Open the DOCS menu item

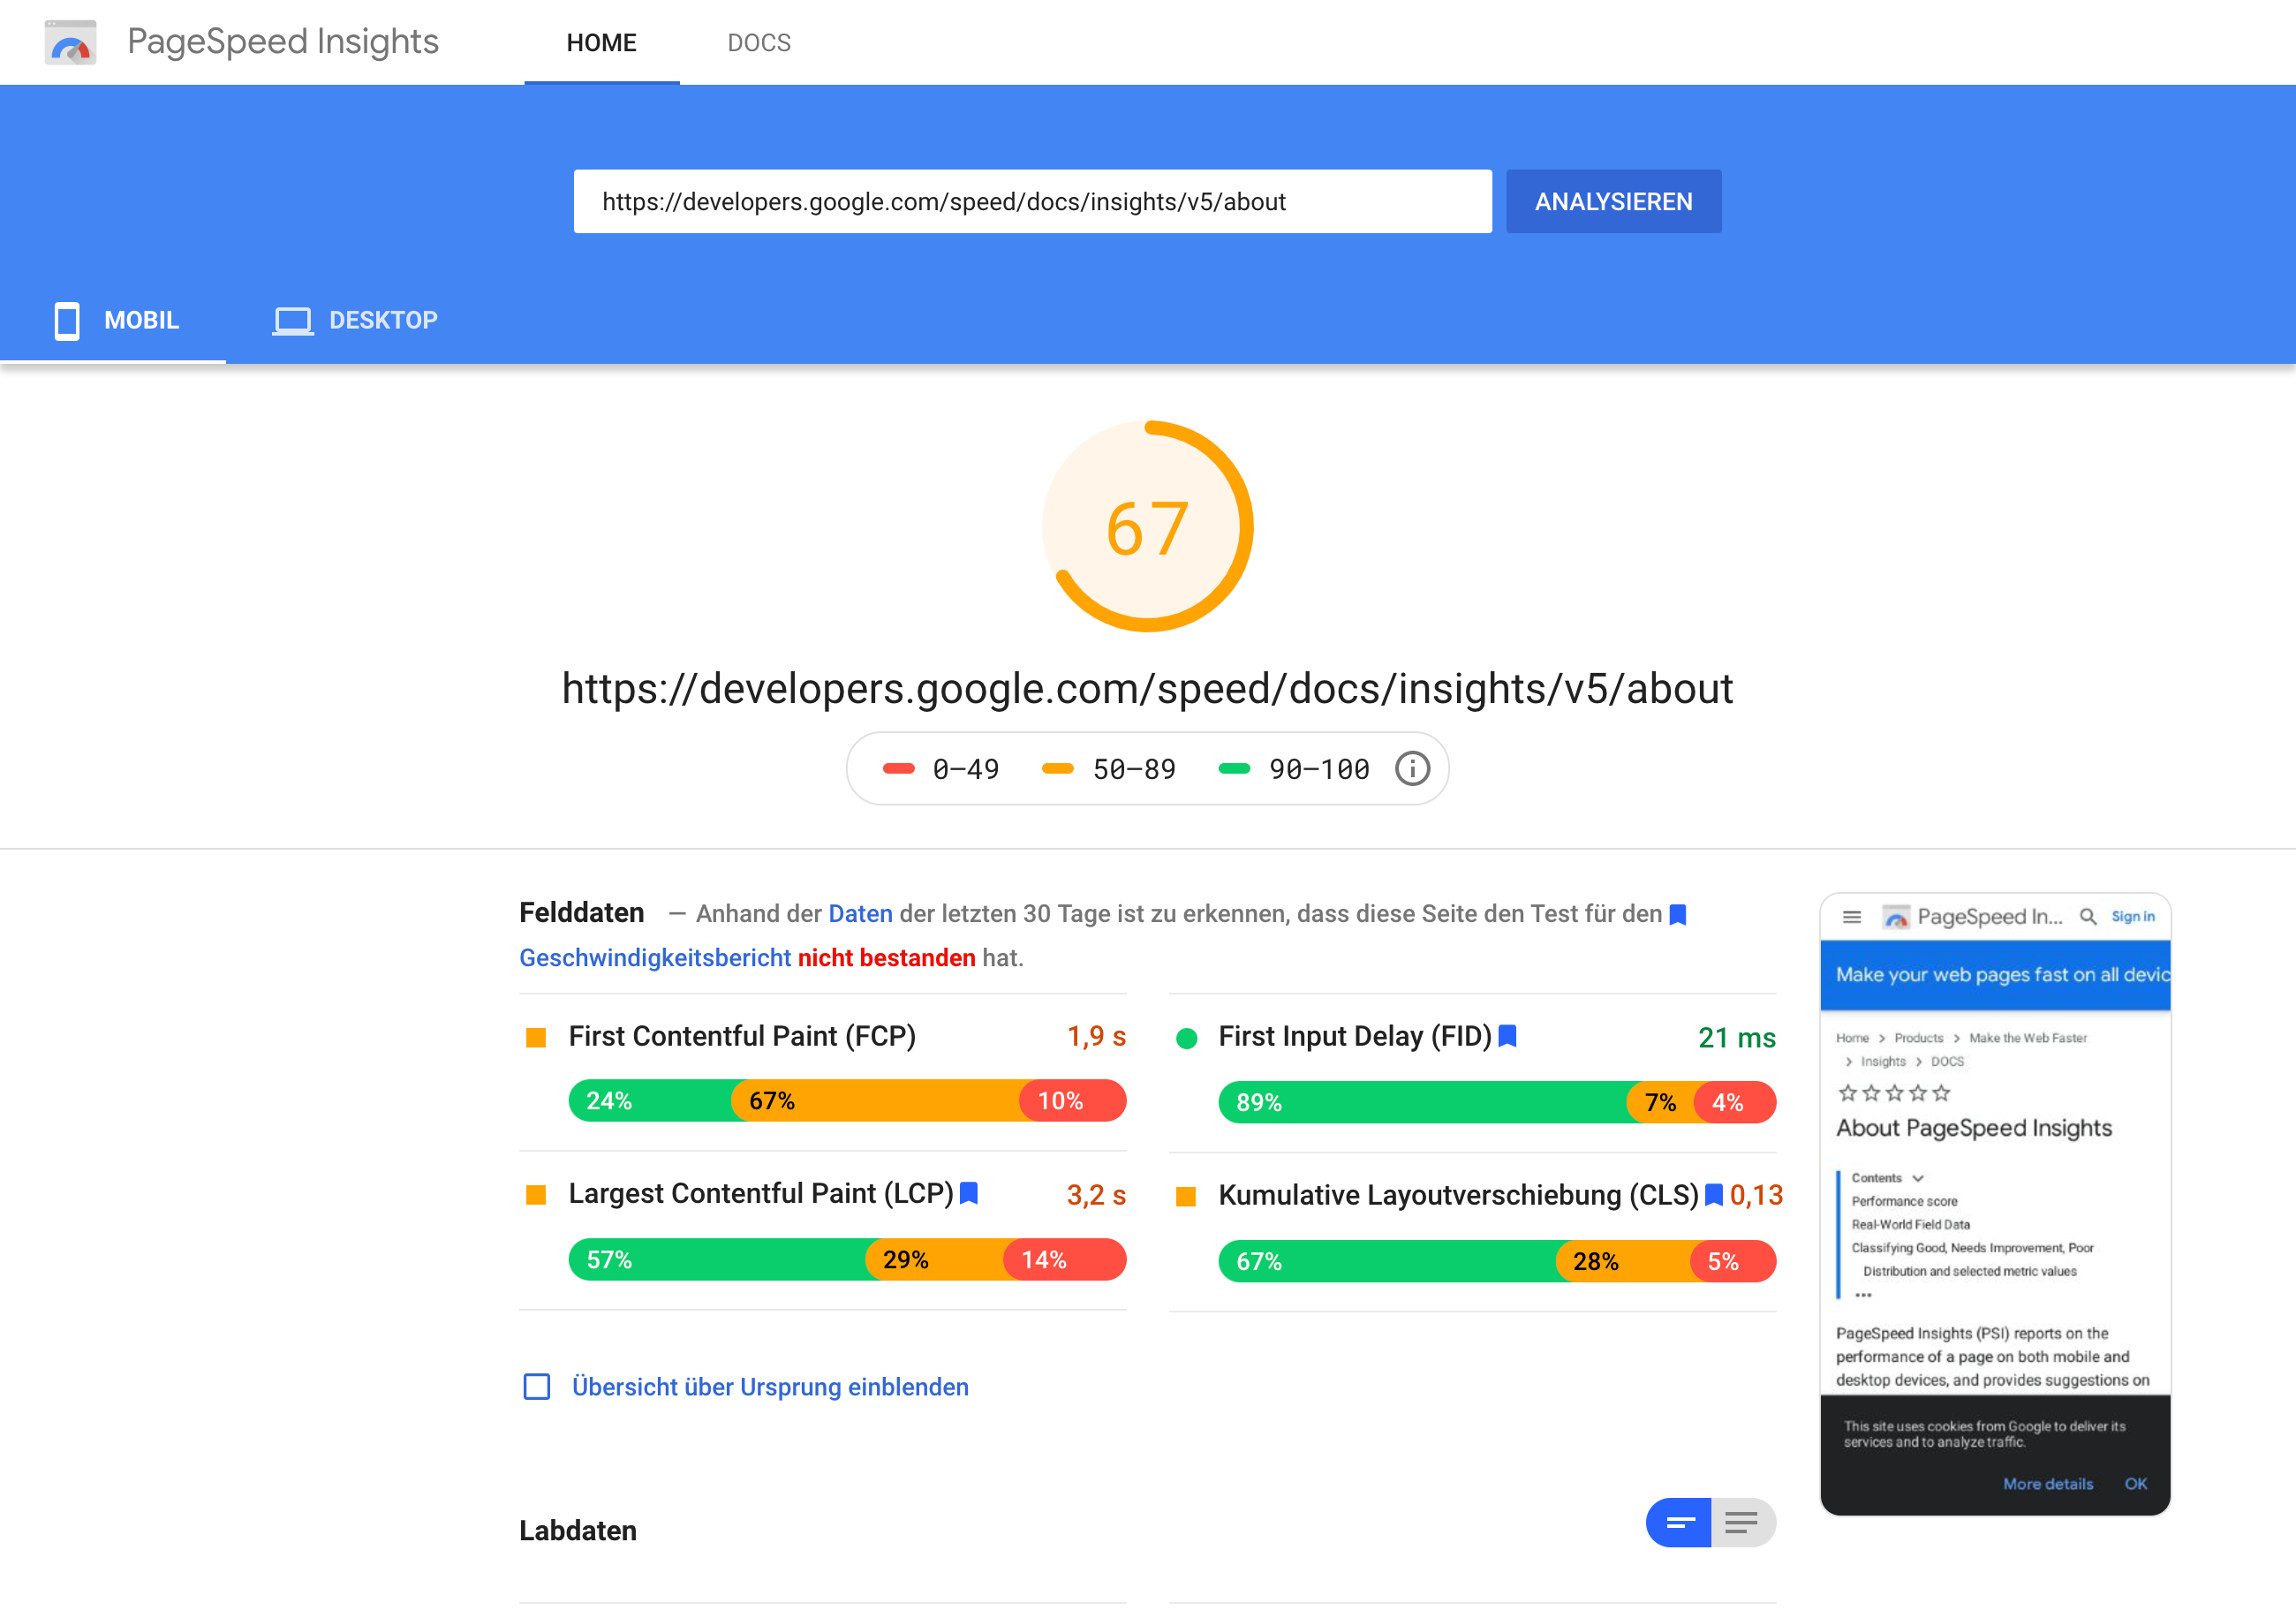coord(759,43)
